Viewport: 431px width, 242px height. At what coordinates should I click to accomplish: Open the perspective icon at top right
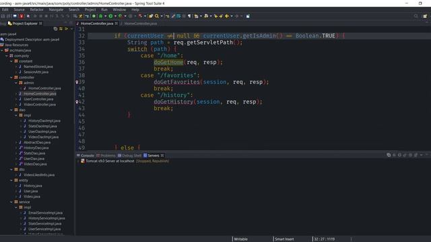click(425, 16)
